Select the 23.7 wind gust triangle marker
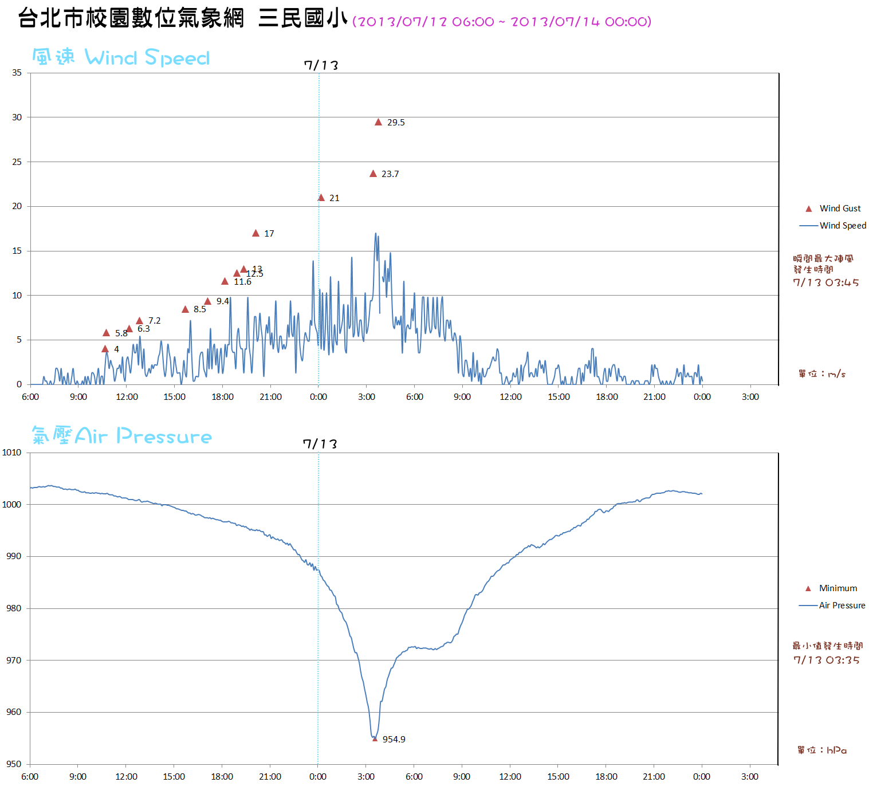869x802 pixels. [x=373, y=174]
